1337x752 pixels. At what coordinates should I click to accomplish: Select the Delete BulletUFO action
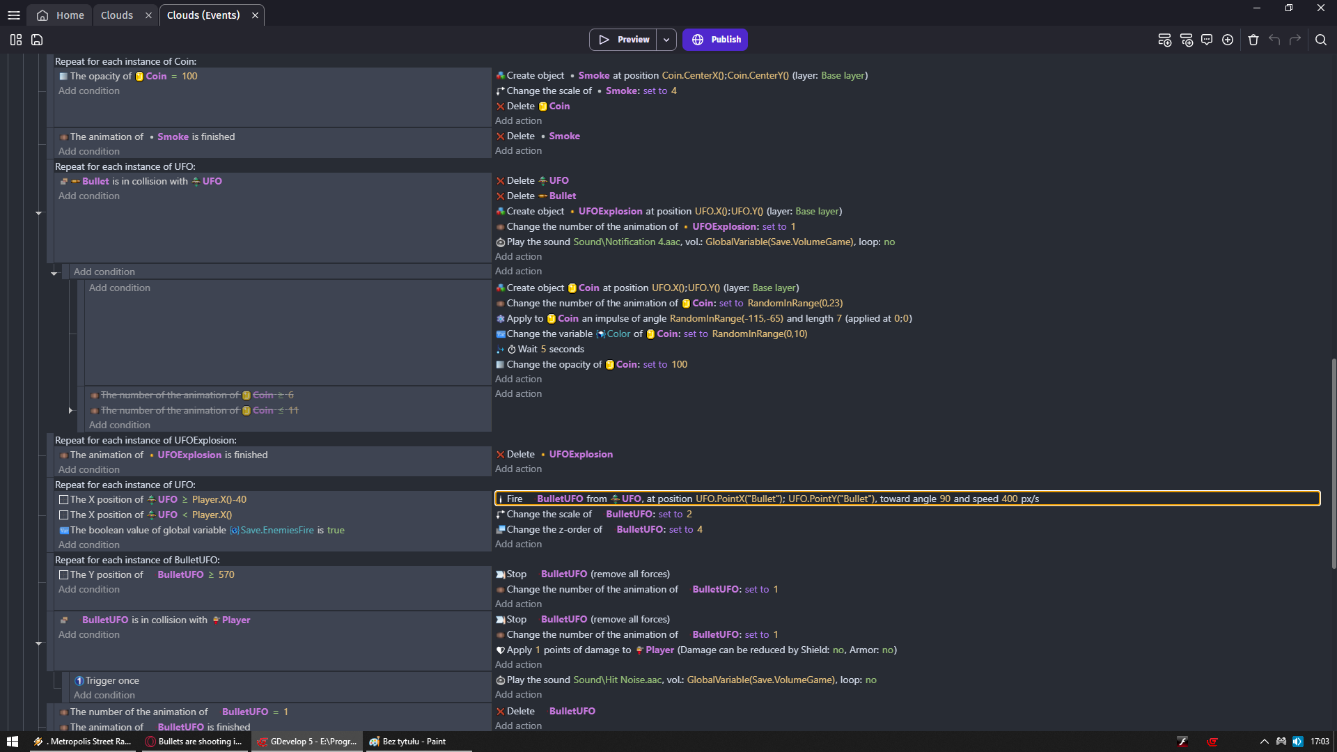pyautogui.click(x=545, y=712)
